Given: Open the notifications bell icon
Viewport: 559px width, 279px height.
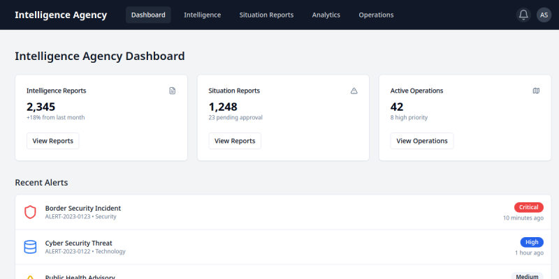Looking at the screenshot, I should [523, 15].
